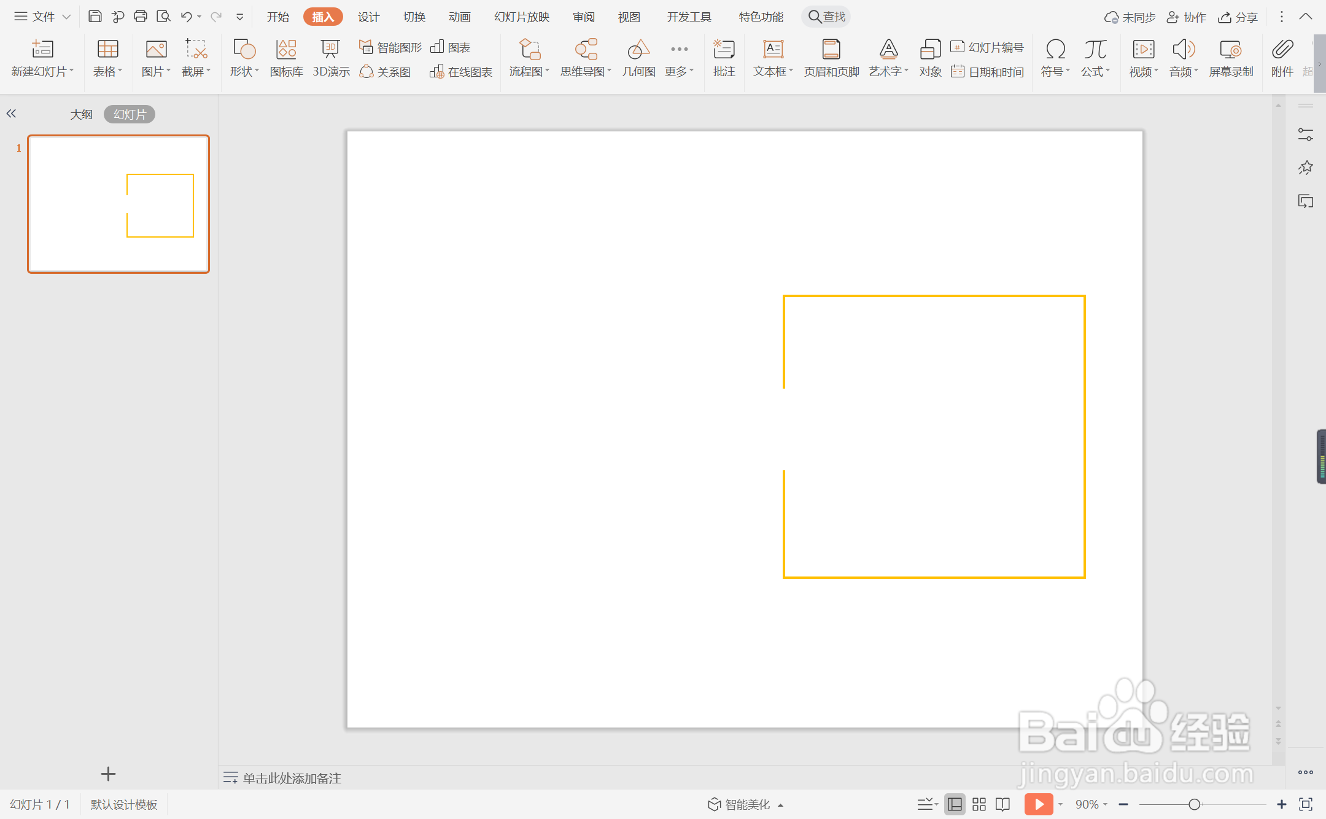The height and width of the screenshot is (819, 1326).
Task: Click 单击此处添加备注 notes area
Action: (x=292, y=778)
